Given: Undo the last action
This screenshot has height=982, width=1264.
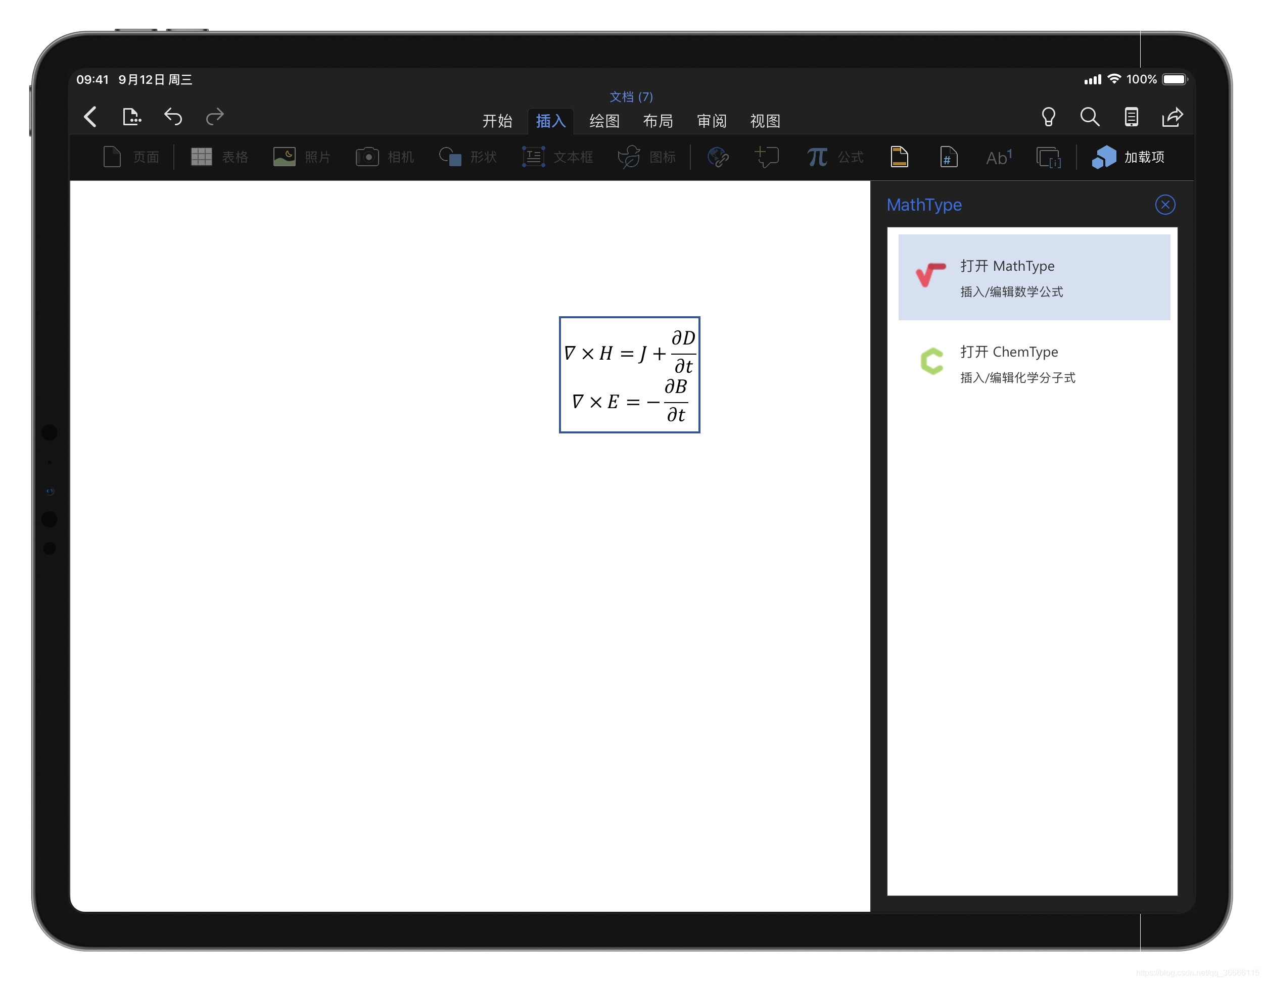Looking at the screenshot, I should point(173,117).
